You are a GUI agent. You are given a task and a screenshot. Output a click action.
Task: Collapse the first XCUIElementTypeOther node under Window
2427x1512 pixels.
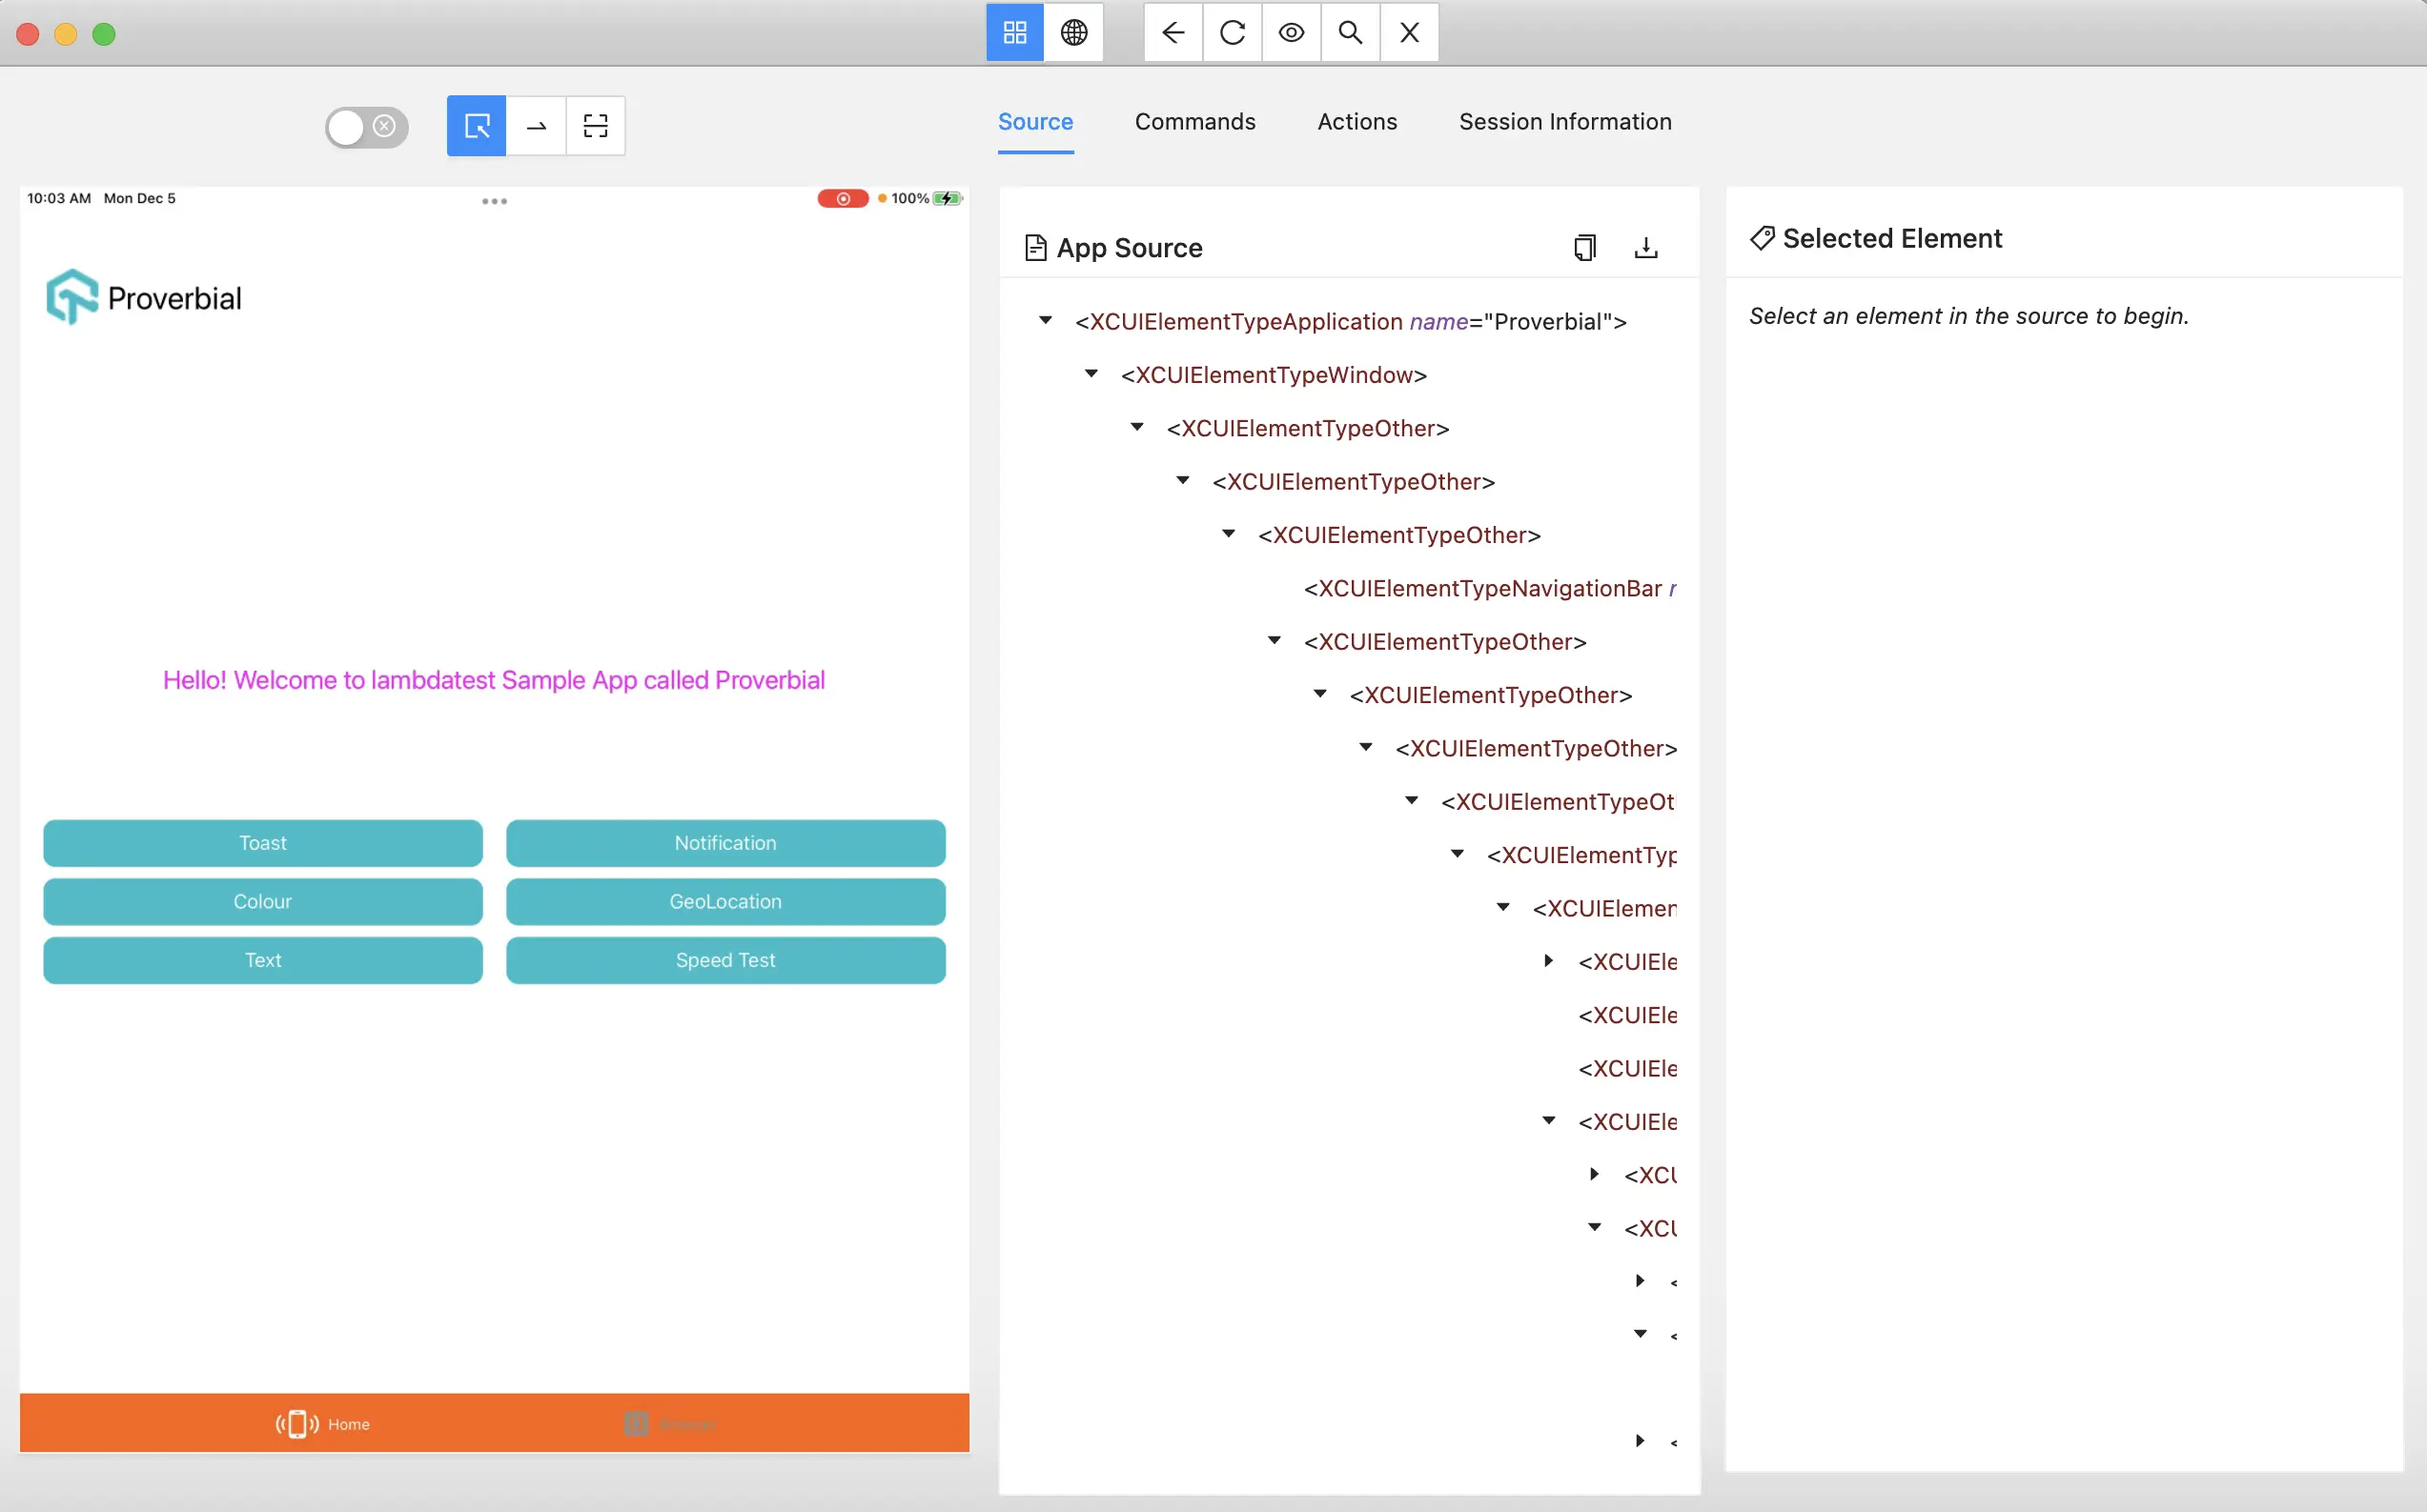pyautogui.click(x=1137, y=428)
